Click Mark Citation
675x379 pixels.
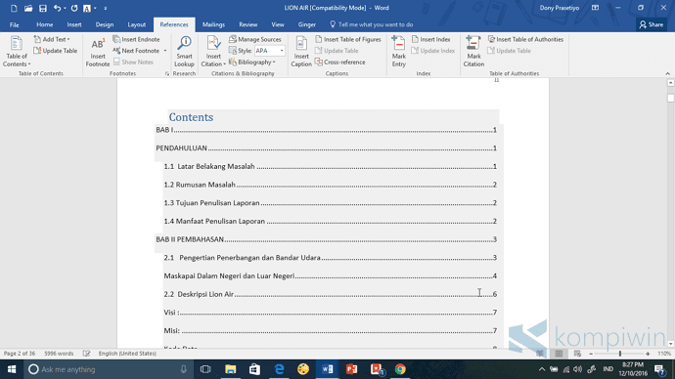(473, 52)
